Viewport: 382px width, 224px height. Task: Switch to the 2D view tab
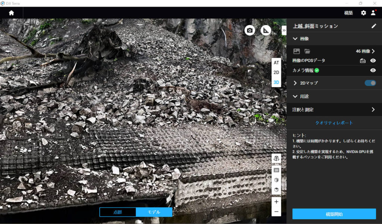[276, 72]
